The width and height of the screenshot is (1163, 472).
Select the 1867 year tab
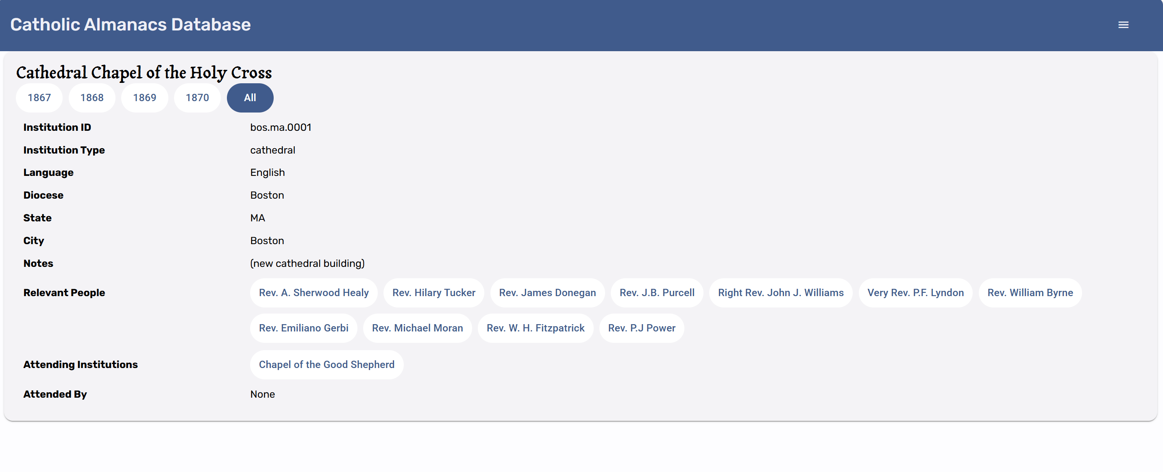[x=39, y=98]
